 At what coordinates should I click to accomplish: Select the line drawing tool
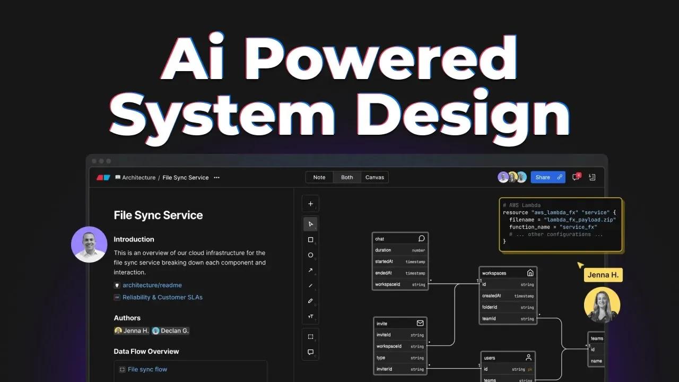click(310, 285)
